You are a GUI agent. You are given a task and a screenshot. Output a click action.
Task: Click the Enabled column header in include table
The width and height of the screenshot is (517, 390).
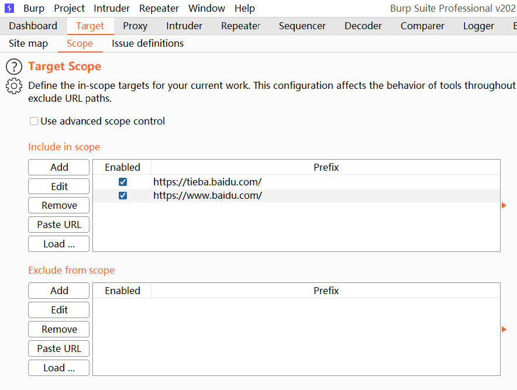coord(122,167)
